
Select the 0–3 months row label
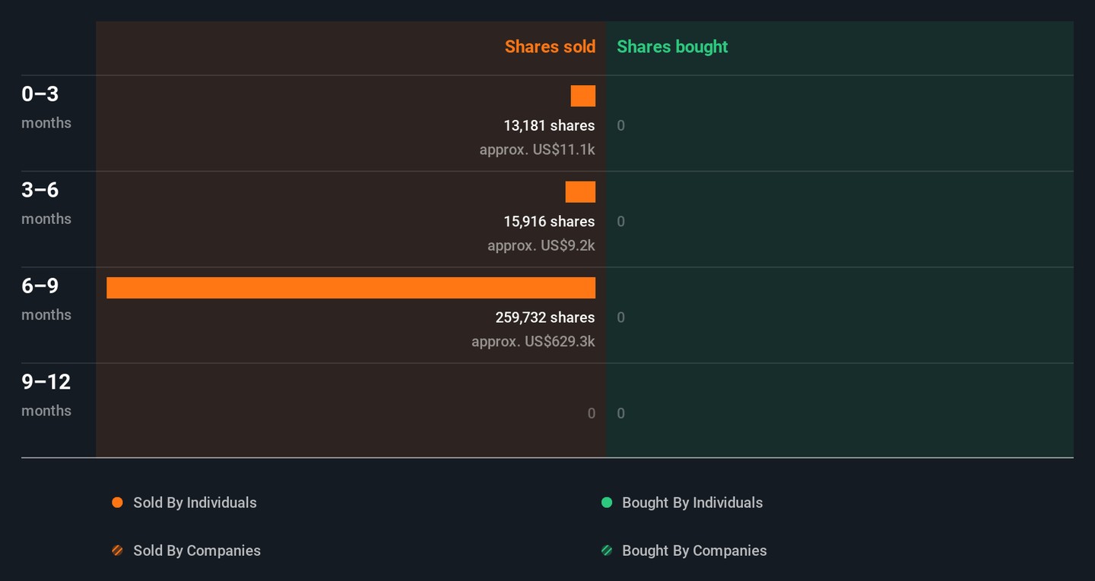(46, 106)
